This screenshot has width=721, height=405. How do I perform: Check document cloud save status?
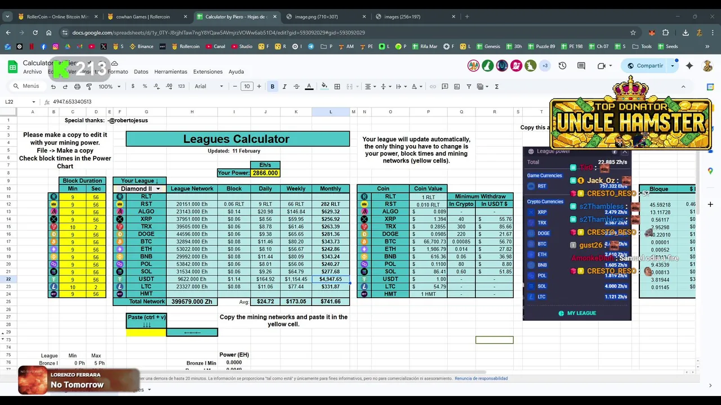pyautogui.click(x=114, y=64)
